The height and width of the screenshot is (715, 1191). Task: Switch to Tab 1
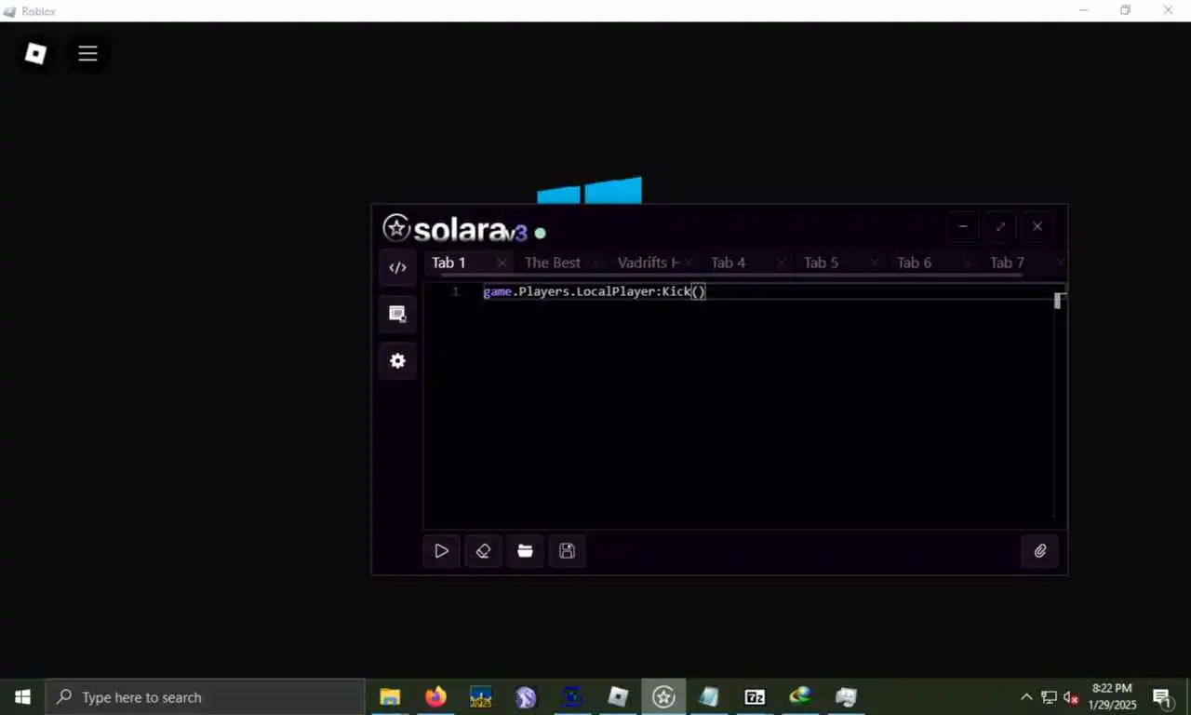[x=448, y=263]
